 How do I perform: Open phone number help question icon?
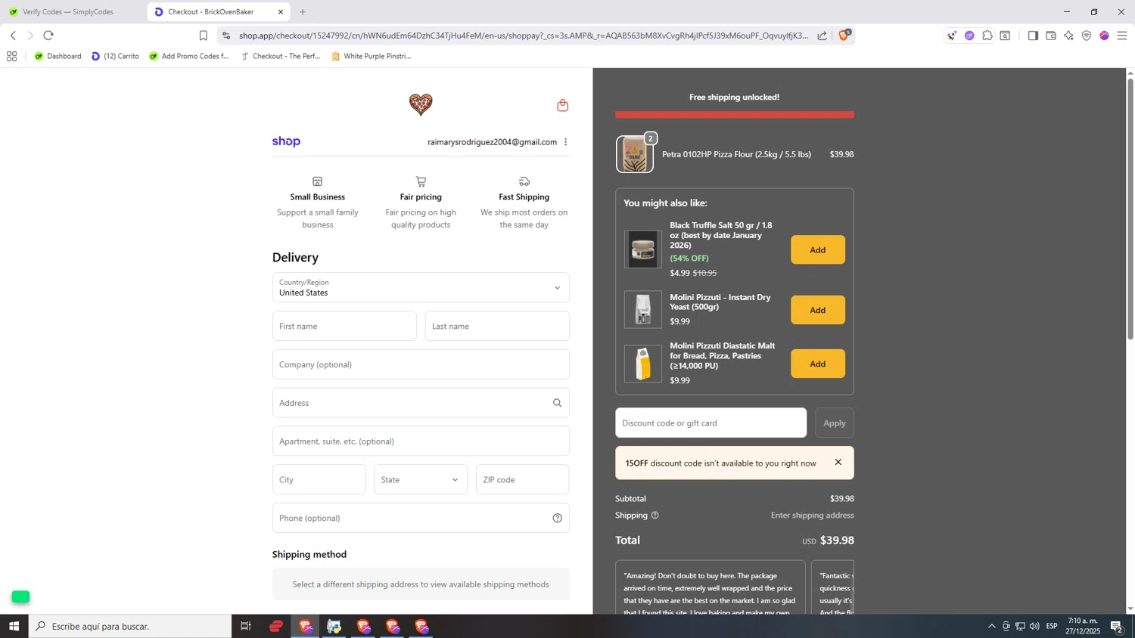pyautogui.click(x=557, y=518)
